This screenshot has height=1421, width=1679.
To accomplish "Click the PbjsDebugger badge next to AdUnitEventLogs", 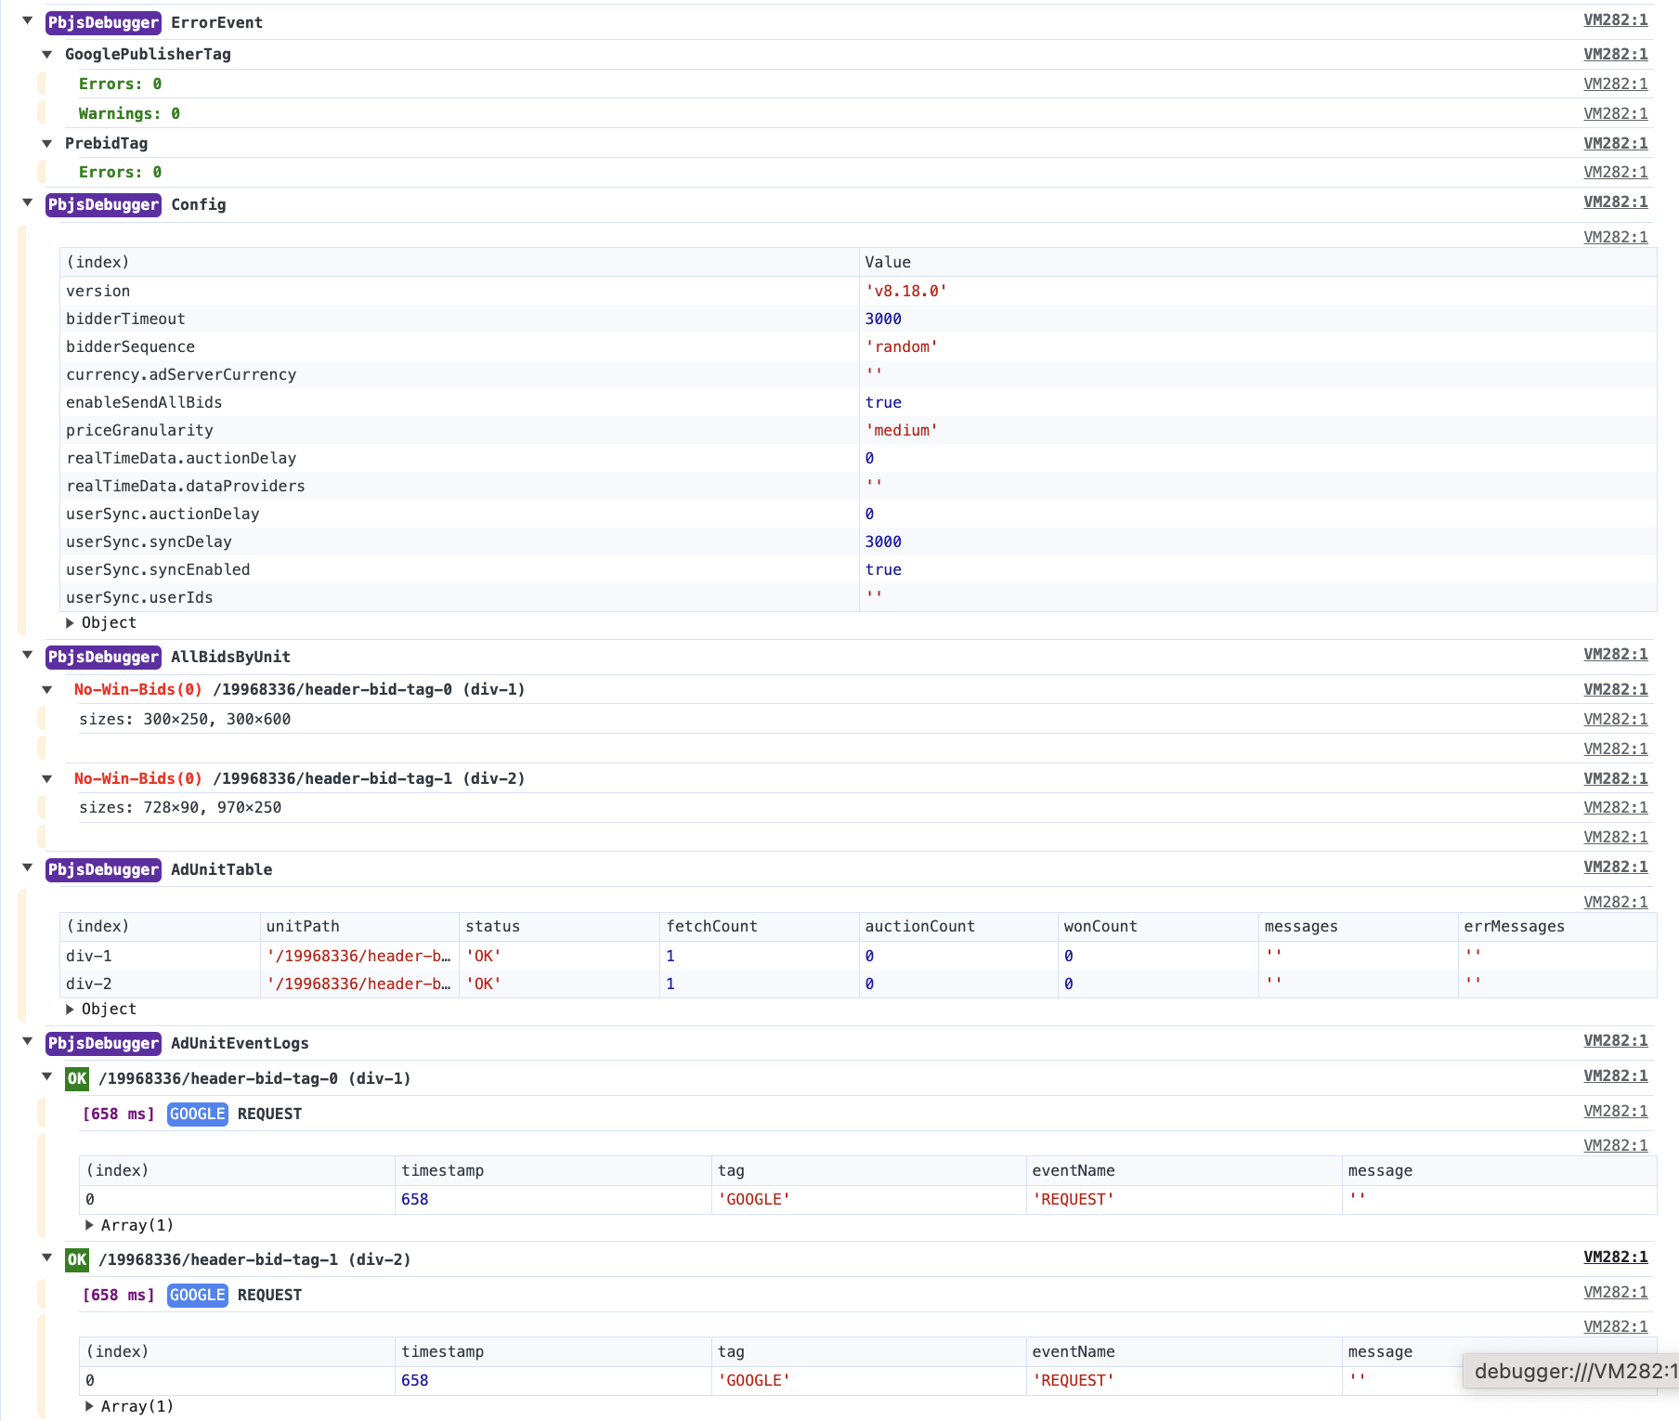I will 103,1043.
